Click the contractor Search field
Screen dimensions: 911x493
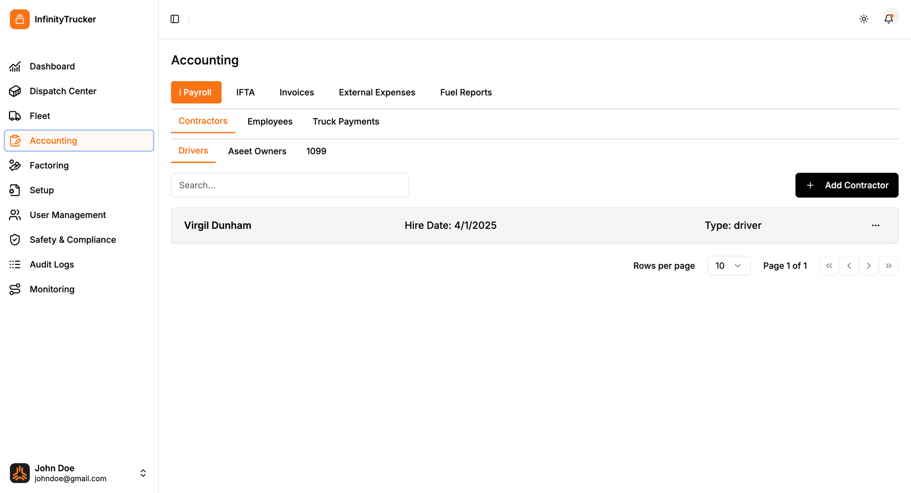tap(289, 185)
